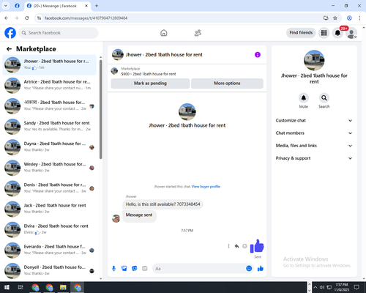366x293 pixels.
Task: Go back using Marketplace back arrow
Action: [x=10, y=49]
